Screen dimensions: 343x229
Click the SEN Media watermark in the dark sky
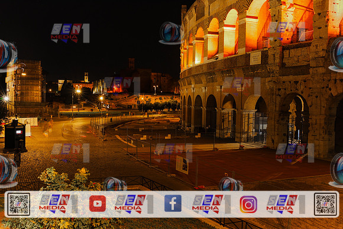(x=70, y=33)
